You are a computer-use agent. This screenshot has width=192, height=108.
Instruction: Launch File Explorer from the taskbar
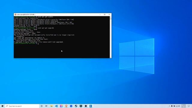(51, 106)
